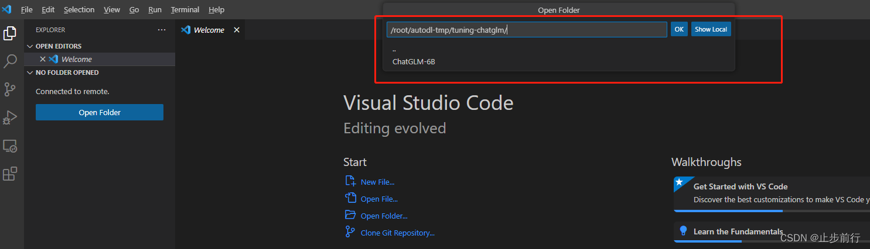
Task: Select the ChatGLM-6B folder entry
Action: (x=558, y=61)
